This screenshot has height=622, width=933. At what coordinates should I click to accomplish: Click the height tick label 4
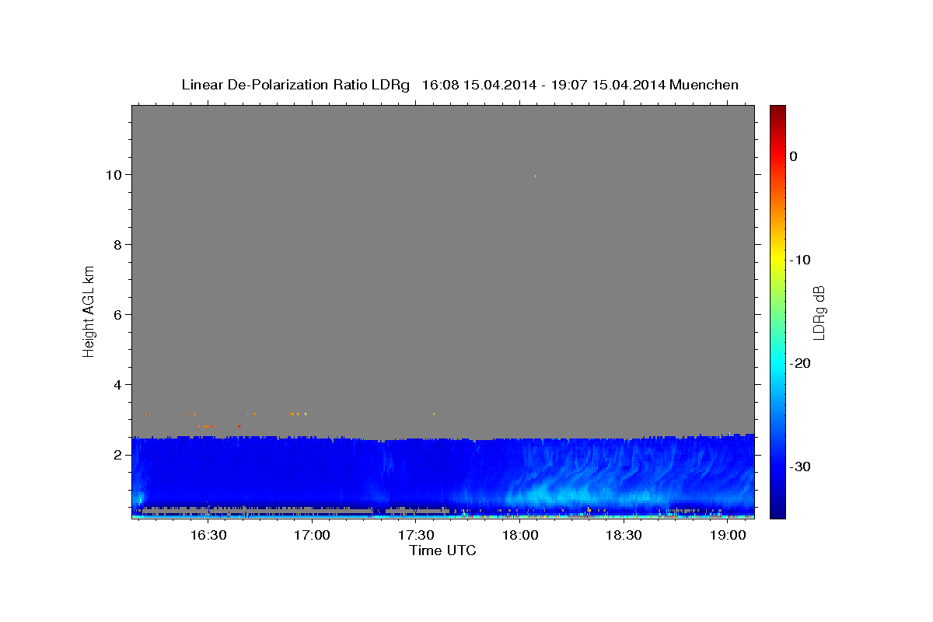[x=119, y=385]
